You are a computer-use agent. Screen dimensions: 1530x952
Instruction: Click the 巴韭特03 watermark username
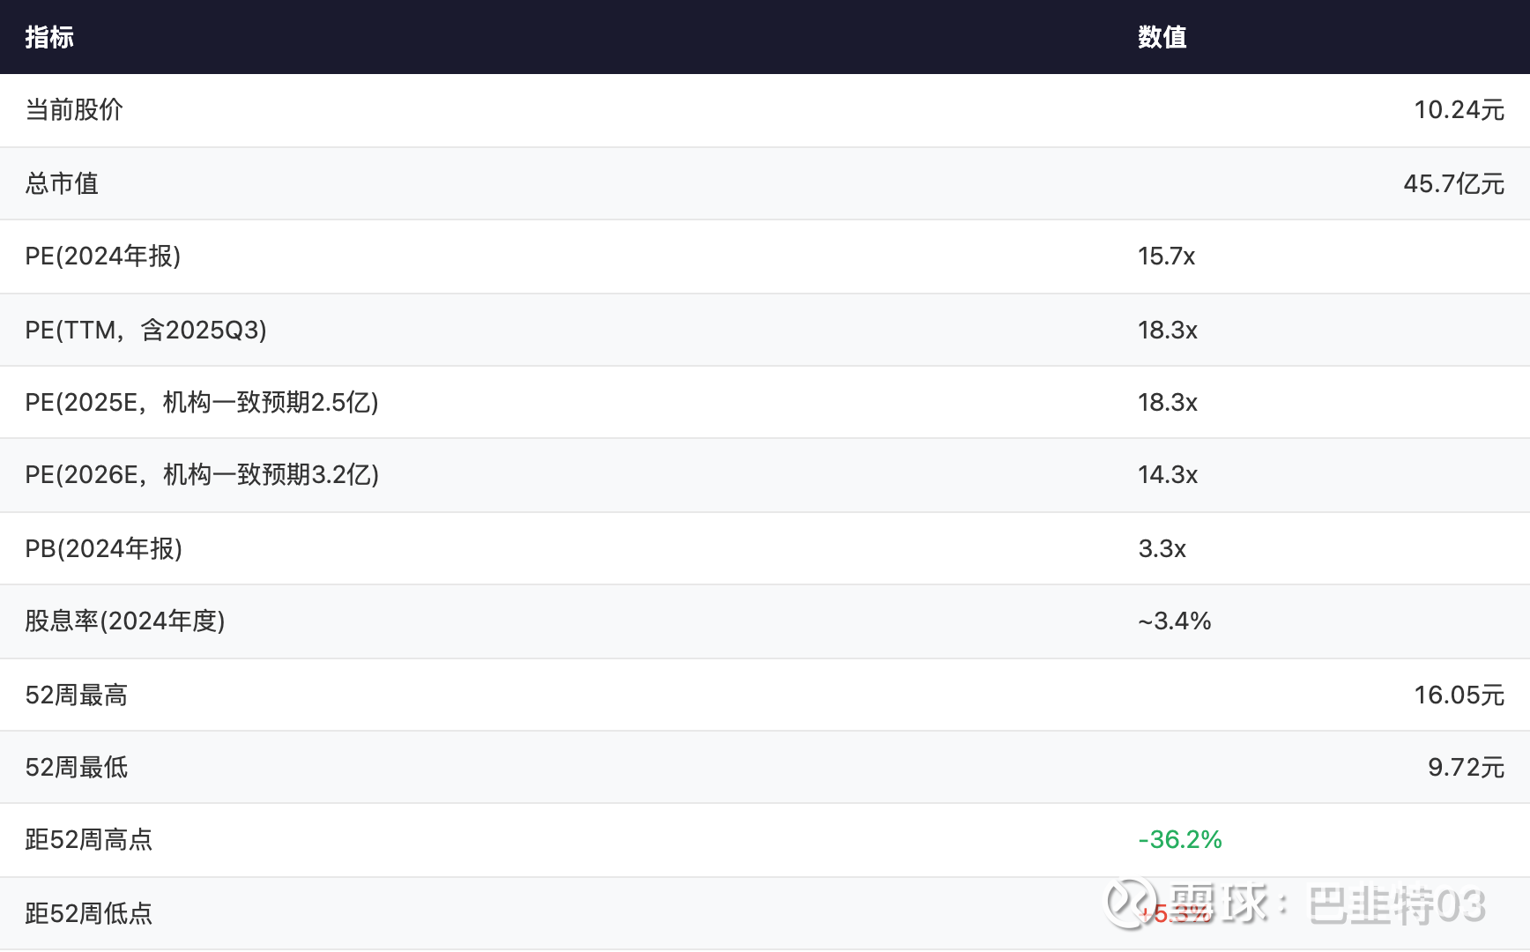[1397, 905]
